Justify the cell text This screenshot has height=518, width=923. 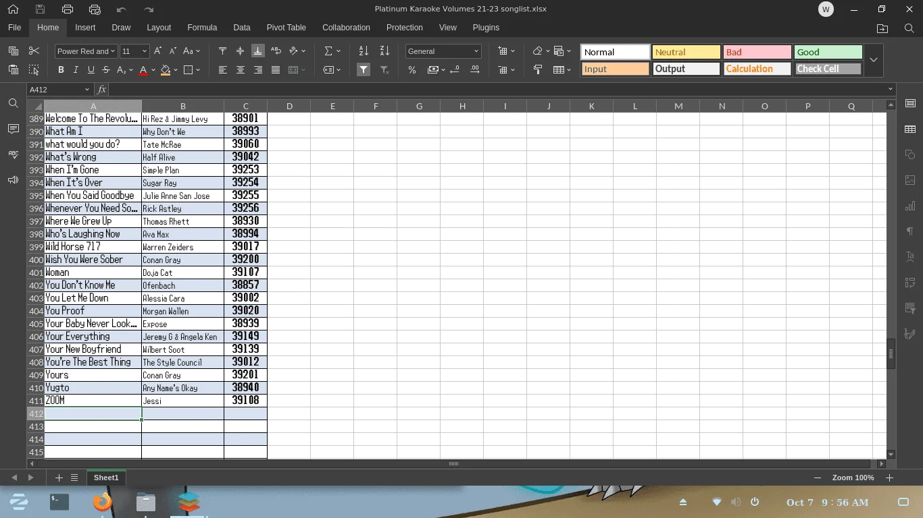(275, 69)
